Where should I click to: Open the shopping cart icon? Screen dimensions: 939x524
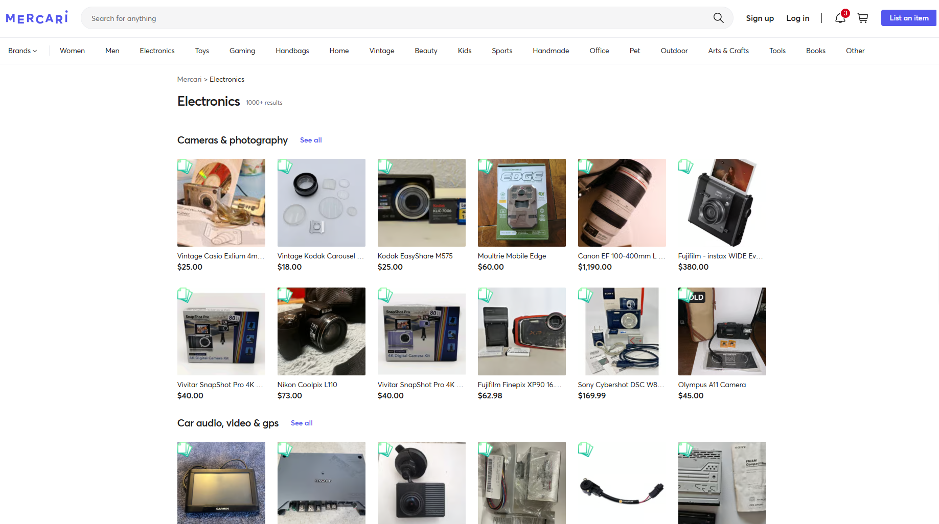(863, 18)
